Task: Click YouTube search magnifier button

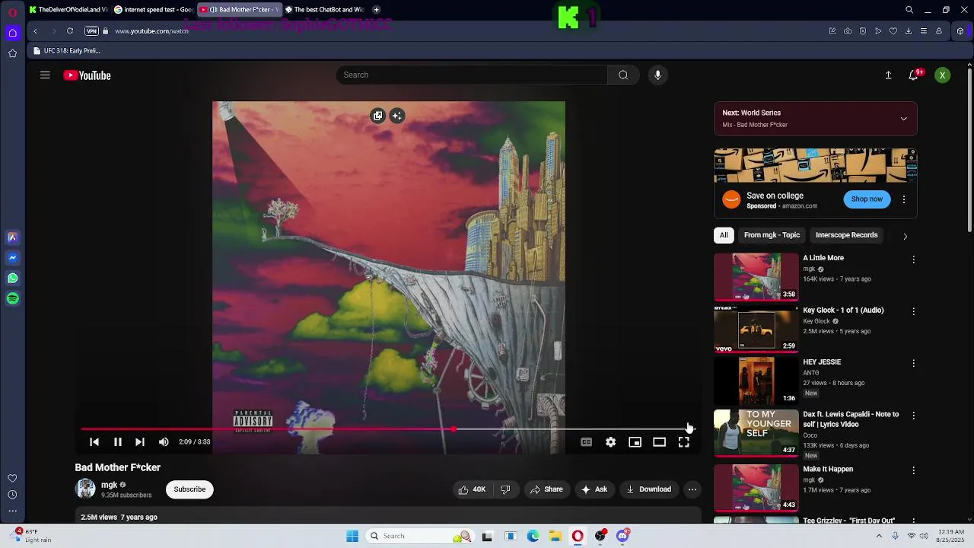Action: point(623,75)
